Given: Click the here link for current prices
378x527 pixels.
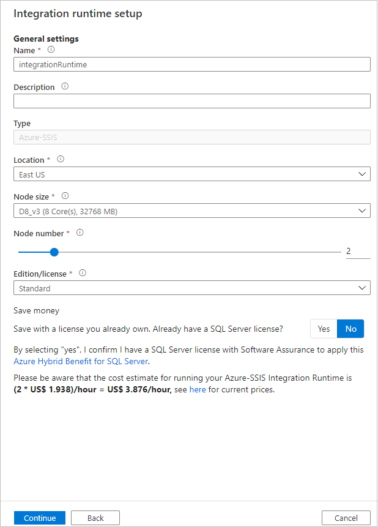Looking at the screenshot, I should pos(198,389).
